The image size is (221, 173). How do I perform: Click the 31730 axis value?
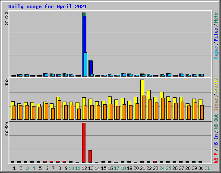pos(6,18)
